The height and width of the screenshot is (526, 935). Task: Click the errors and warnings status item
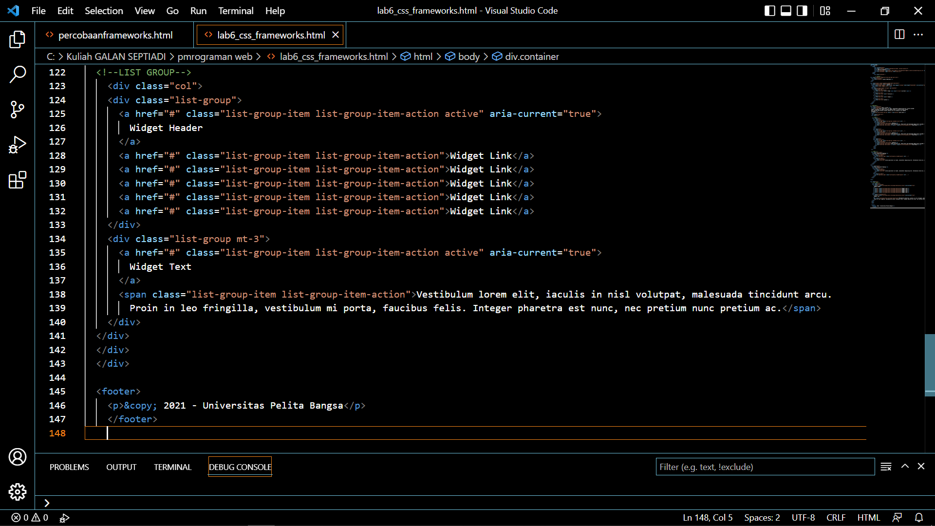(x=28, y=518)
